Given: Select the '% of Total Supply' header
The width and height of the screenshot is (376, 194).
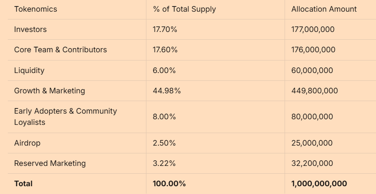Looking at the screenshot, I should [184, 9].
